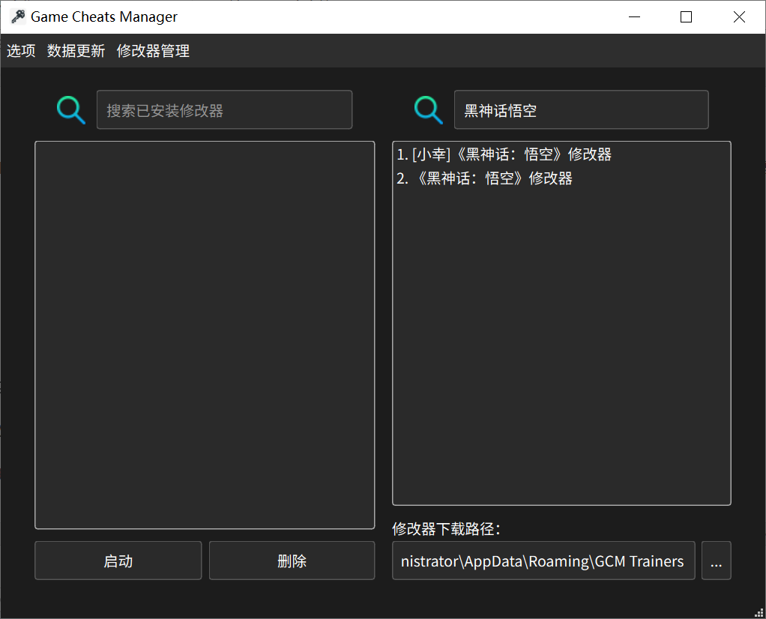Open the 选项 menu

coord(21,51)
